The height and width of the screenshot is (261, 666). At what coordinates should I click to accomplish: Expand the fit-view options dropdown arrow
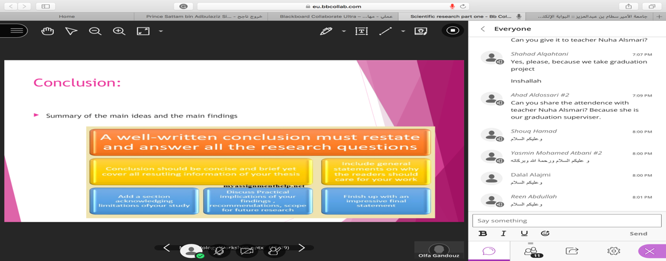(161, 31)
